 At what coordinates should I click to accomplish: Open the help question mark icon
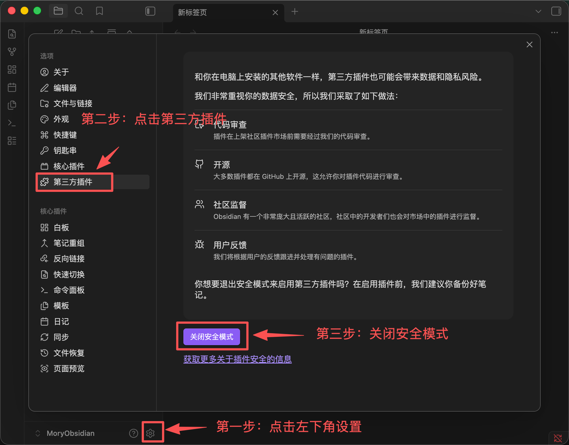point(133,433)
